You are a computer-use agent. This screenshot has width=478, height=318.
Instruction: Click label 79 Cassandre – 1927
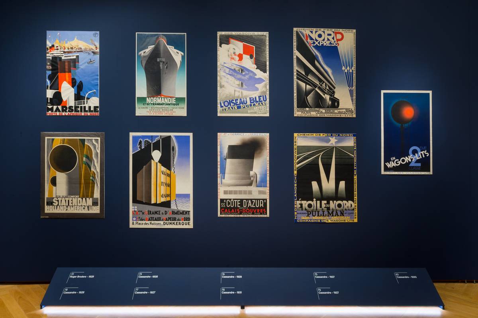(329, 292)
